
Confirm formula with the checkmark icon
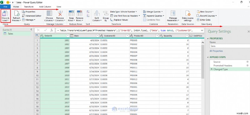[45, 30]
